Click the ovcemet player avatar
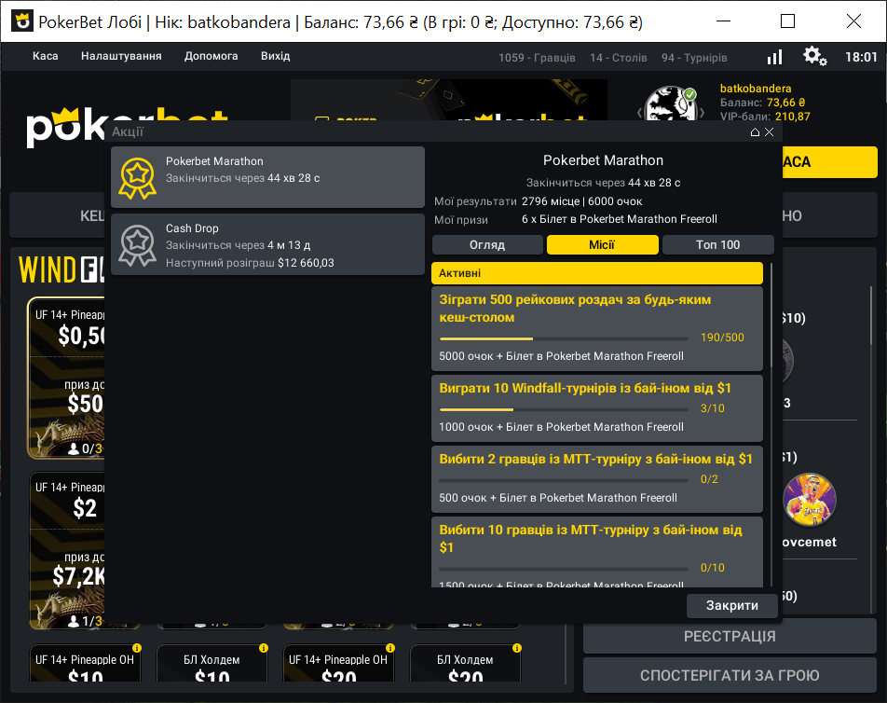The width and height of the screenshot is (887, 703). click(x=810, y=500)
